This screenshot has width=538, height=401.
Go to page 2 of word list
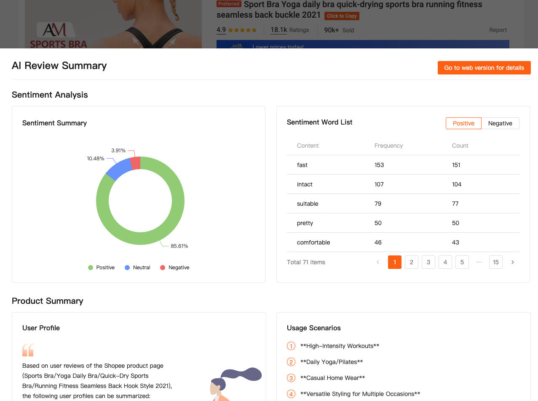tap(411, 262)
